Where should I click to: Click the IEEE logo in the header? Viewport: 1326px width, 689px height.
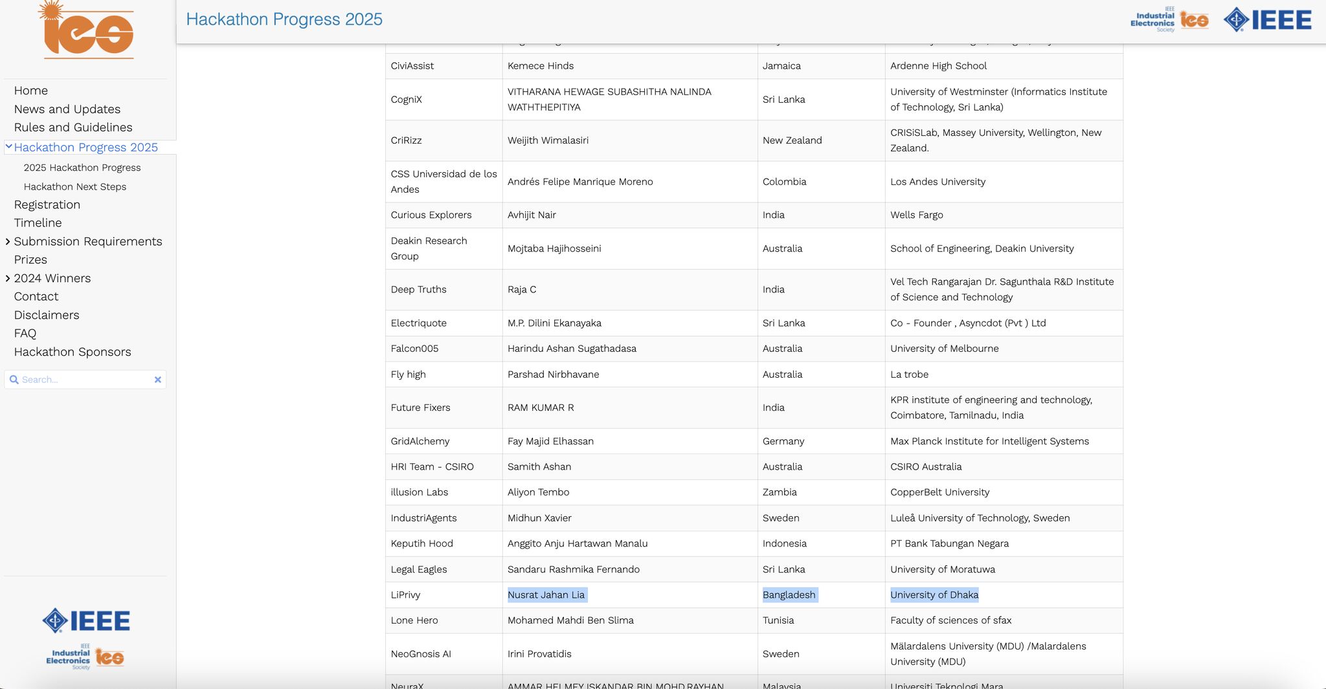pos(1267,20)
